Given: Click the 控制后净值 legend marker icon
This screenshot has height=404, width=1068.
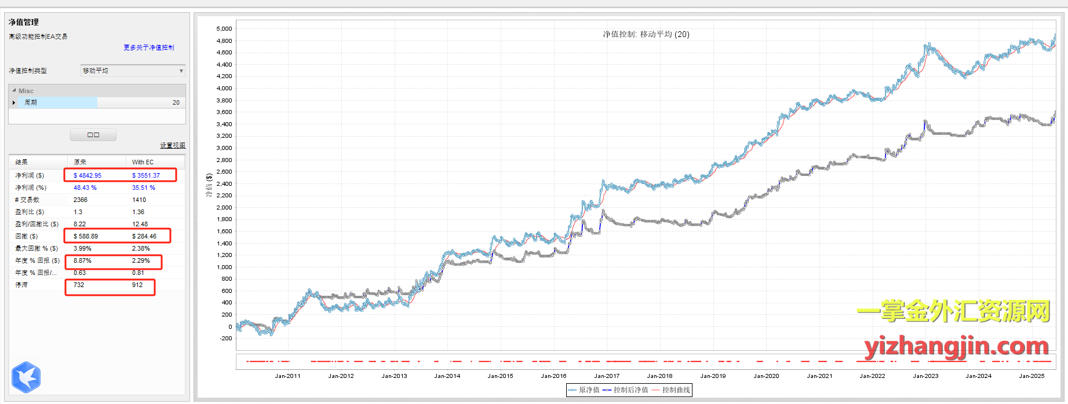Looking at the screenshot, I should 607,390.
